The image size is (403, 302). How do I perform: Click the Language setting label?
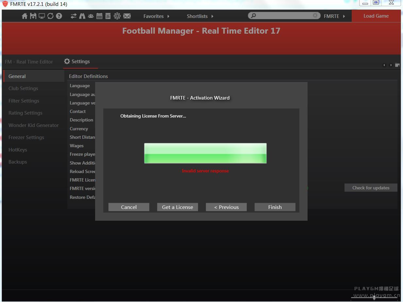[x=80, y=86]
